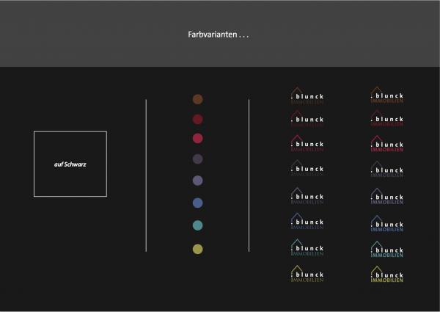This screenshot has width=440, height=312.
Task: Pick the crimson red color circle
Action: 197,138
